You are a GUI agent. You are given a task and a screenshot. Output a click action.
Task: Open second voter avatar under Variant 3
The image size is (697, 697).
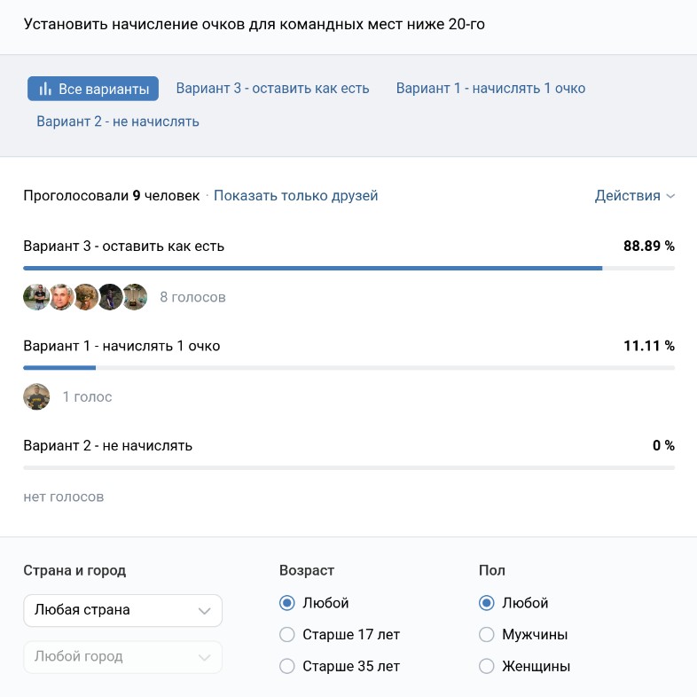click(x=60, y=297)
